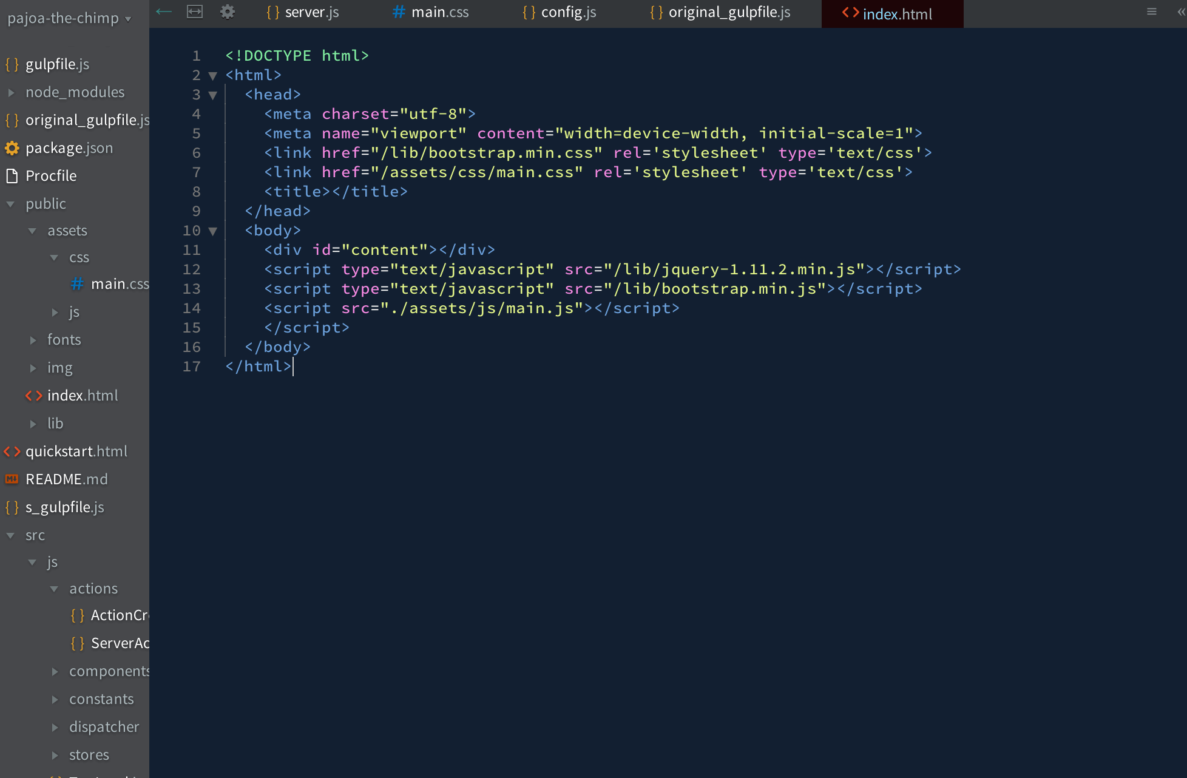This screenshot has height=778, width=1187.
Task: Click line number 8 in the gutter
Action: point(196,192)
